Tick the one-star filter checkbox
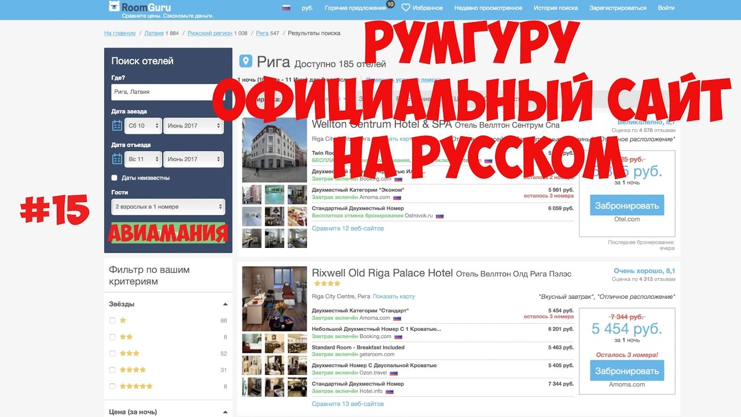This screenshot has width=741, height=417. (113, 320)
